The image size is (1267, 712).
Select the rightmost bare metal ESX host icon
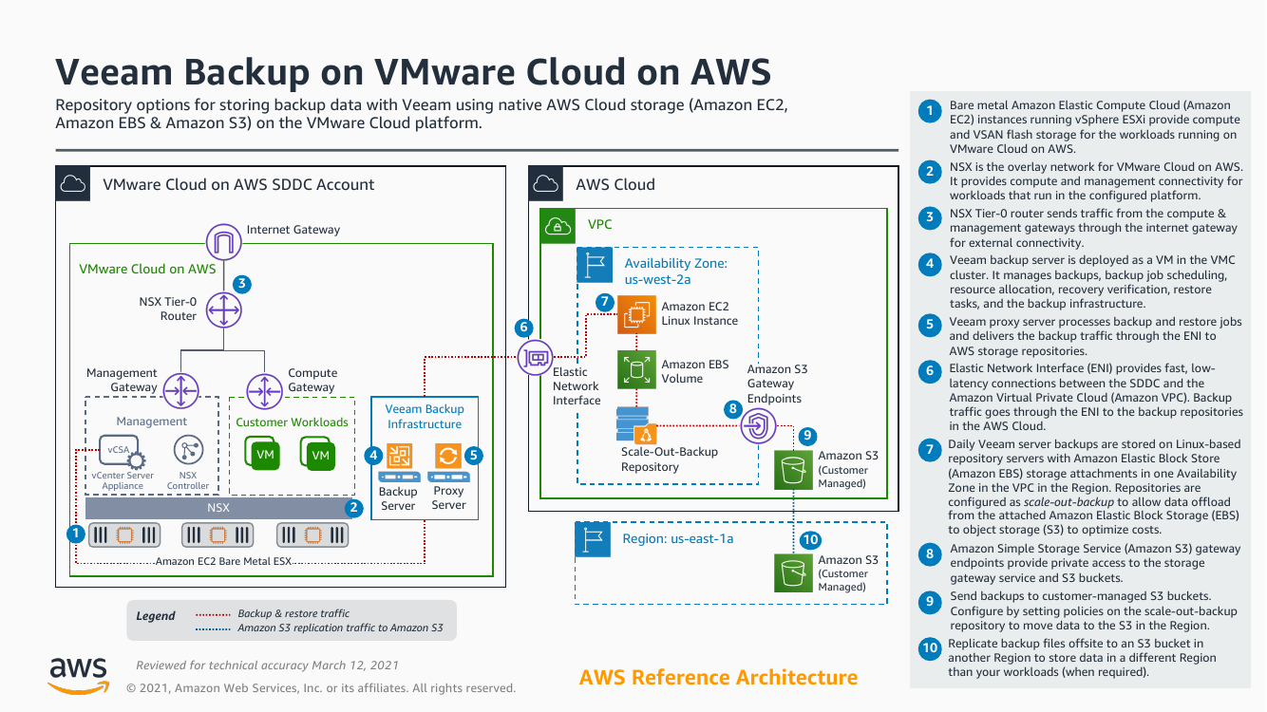click(312, 534)
